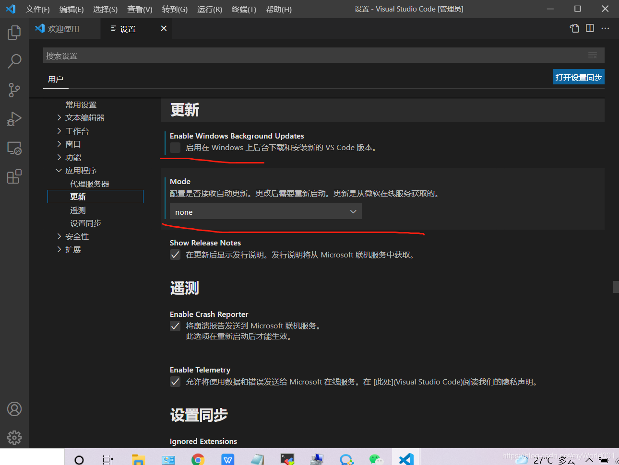Image resolution: width=619 pixels, height=465 pixels.
Task: Click the 27°C 多云 weather text
Action: tap(554, 460)
